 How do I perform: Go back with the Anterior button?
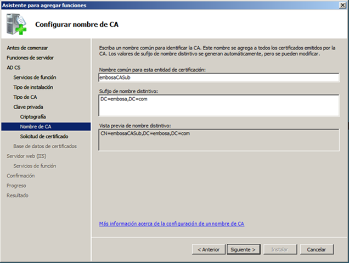209,249
